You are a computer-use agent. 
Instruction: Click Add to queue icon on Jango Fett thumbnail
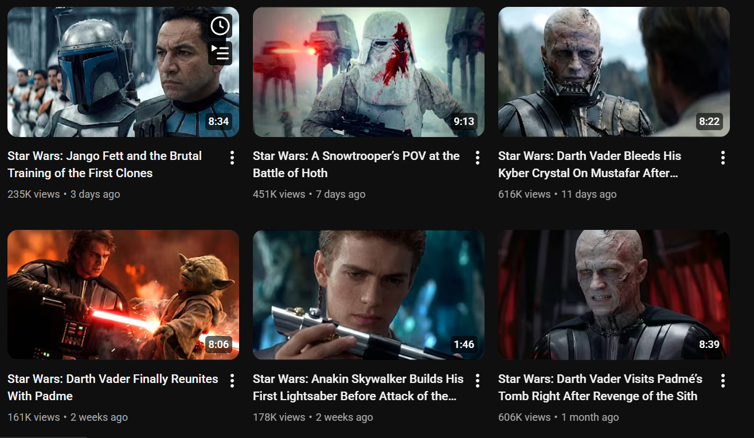(220, 53)
